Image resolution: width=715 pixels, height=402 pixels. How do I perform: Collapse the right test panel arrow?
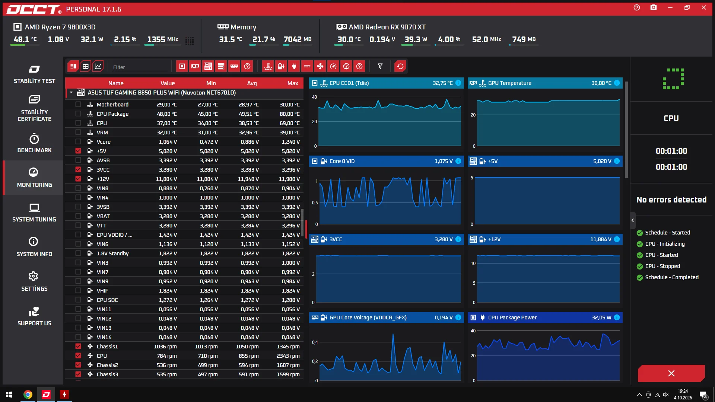[633, 221]
